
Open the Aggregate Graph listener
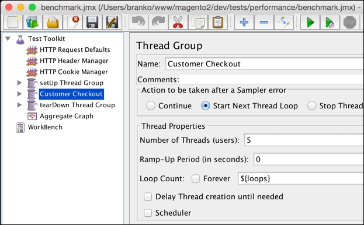click(x=67, y=116)
